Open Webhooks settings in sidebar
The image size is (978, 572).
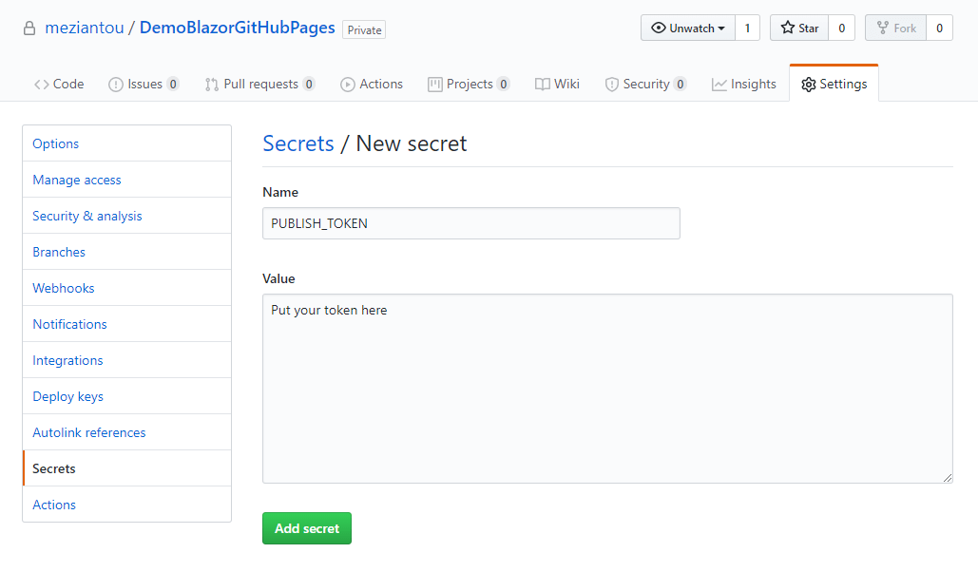[x=64, y=288]
